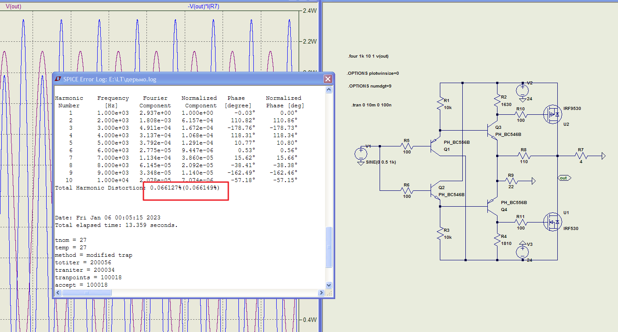Click the LTspice icon in Error Log title bar

(x=58, y=79)
